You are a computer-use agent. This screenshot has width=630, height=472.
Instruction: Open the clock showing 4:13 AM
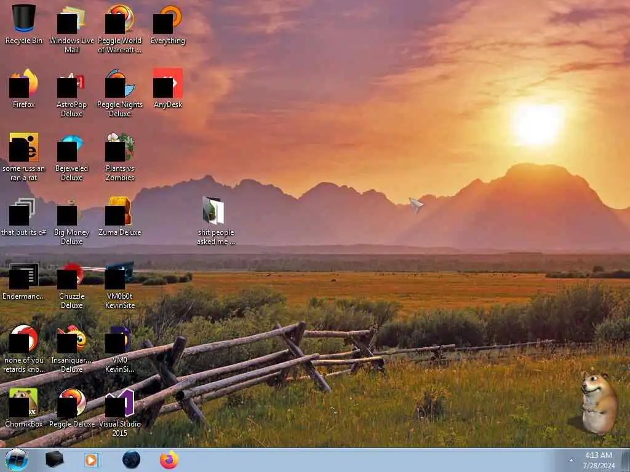599,460
